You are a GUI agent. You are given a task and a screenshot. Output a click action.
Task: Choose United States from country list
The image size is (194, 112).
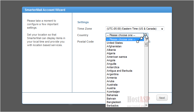point(115,43)
